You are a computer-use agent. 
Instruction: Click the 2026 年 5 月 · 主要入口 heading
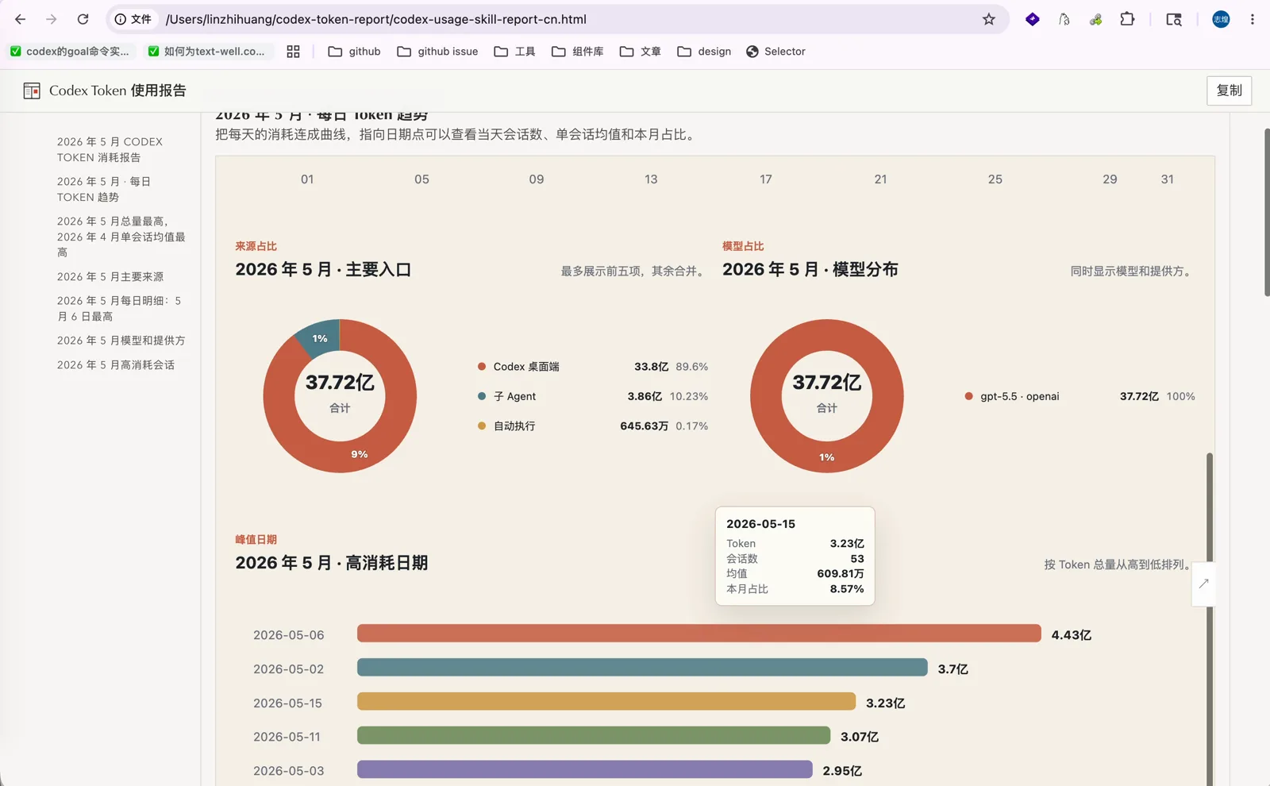[x=323, y=270]
